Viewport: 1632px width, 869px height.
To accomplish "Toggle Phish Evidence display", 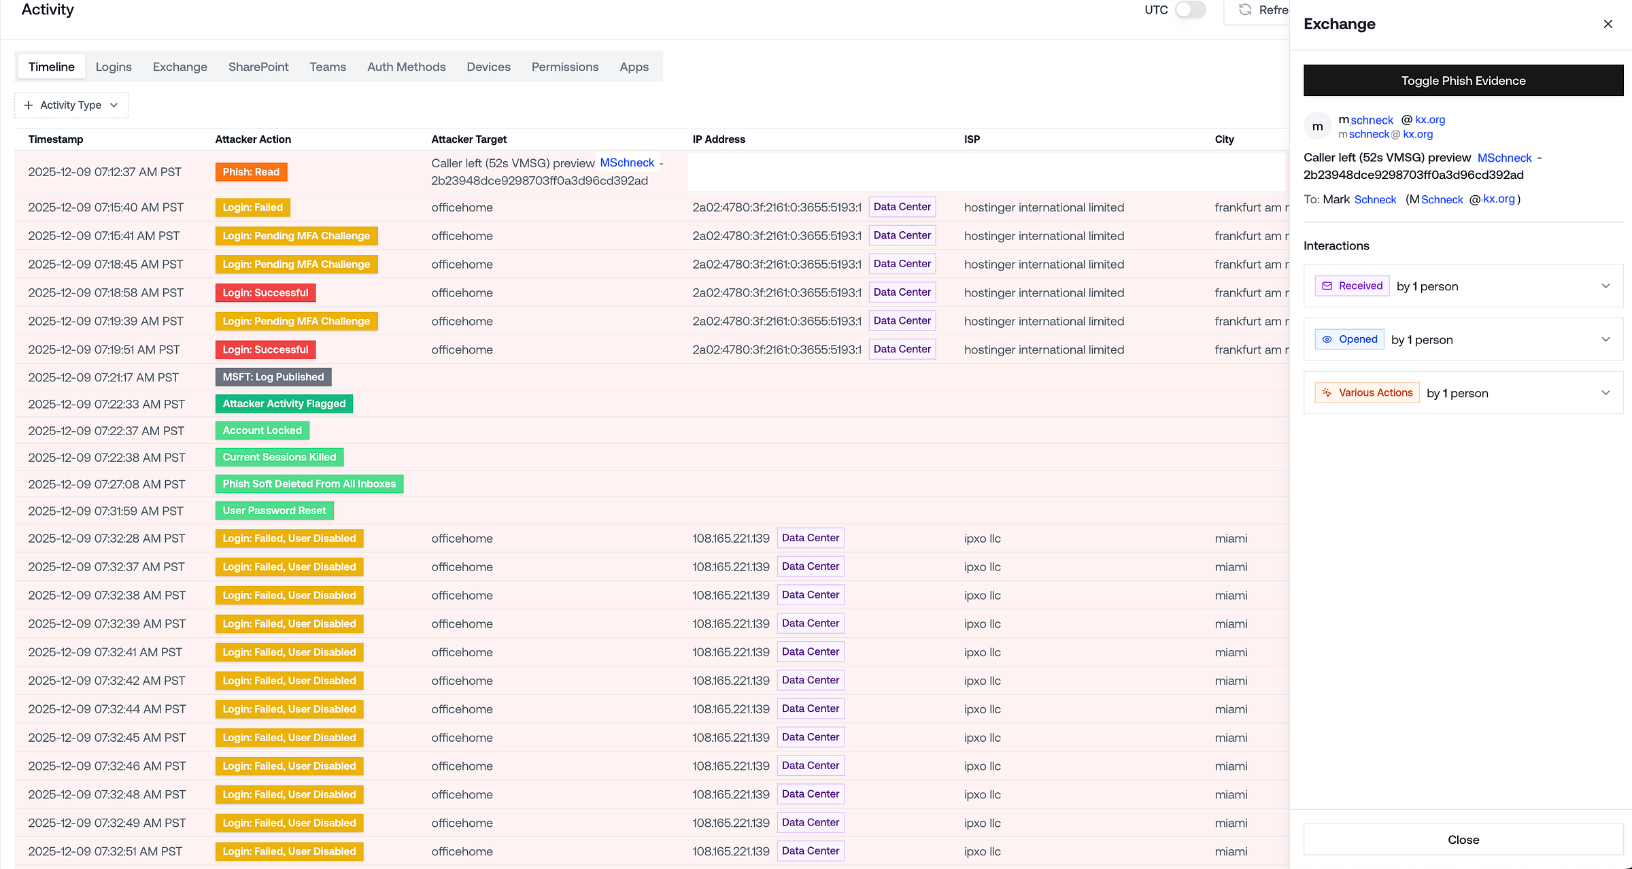I will tap(1463, 81).
